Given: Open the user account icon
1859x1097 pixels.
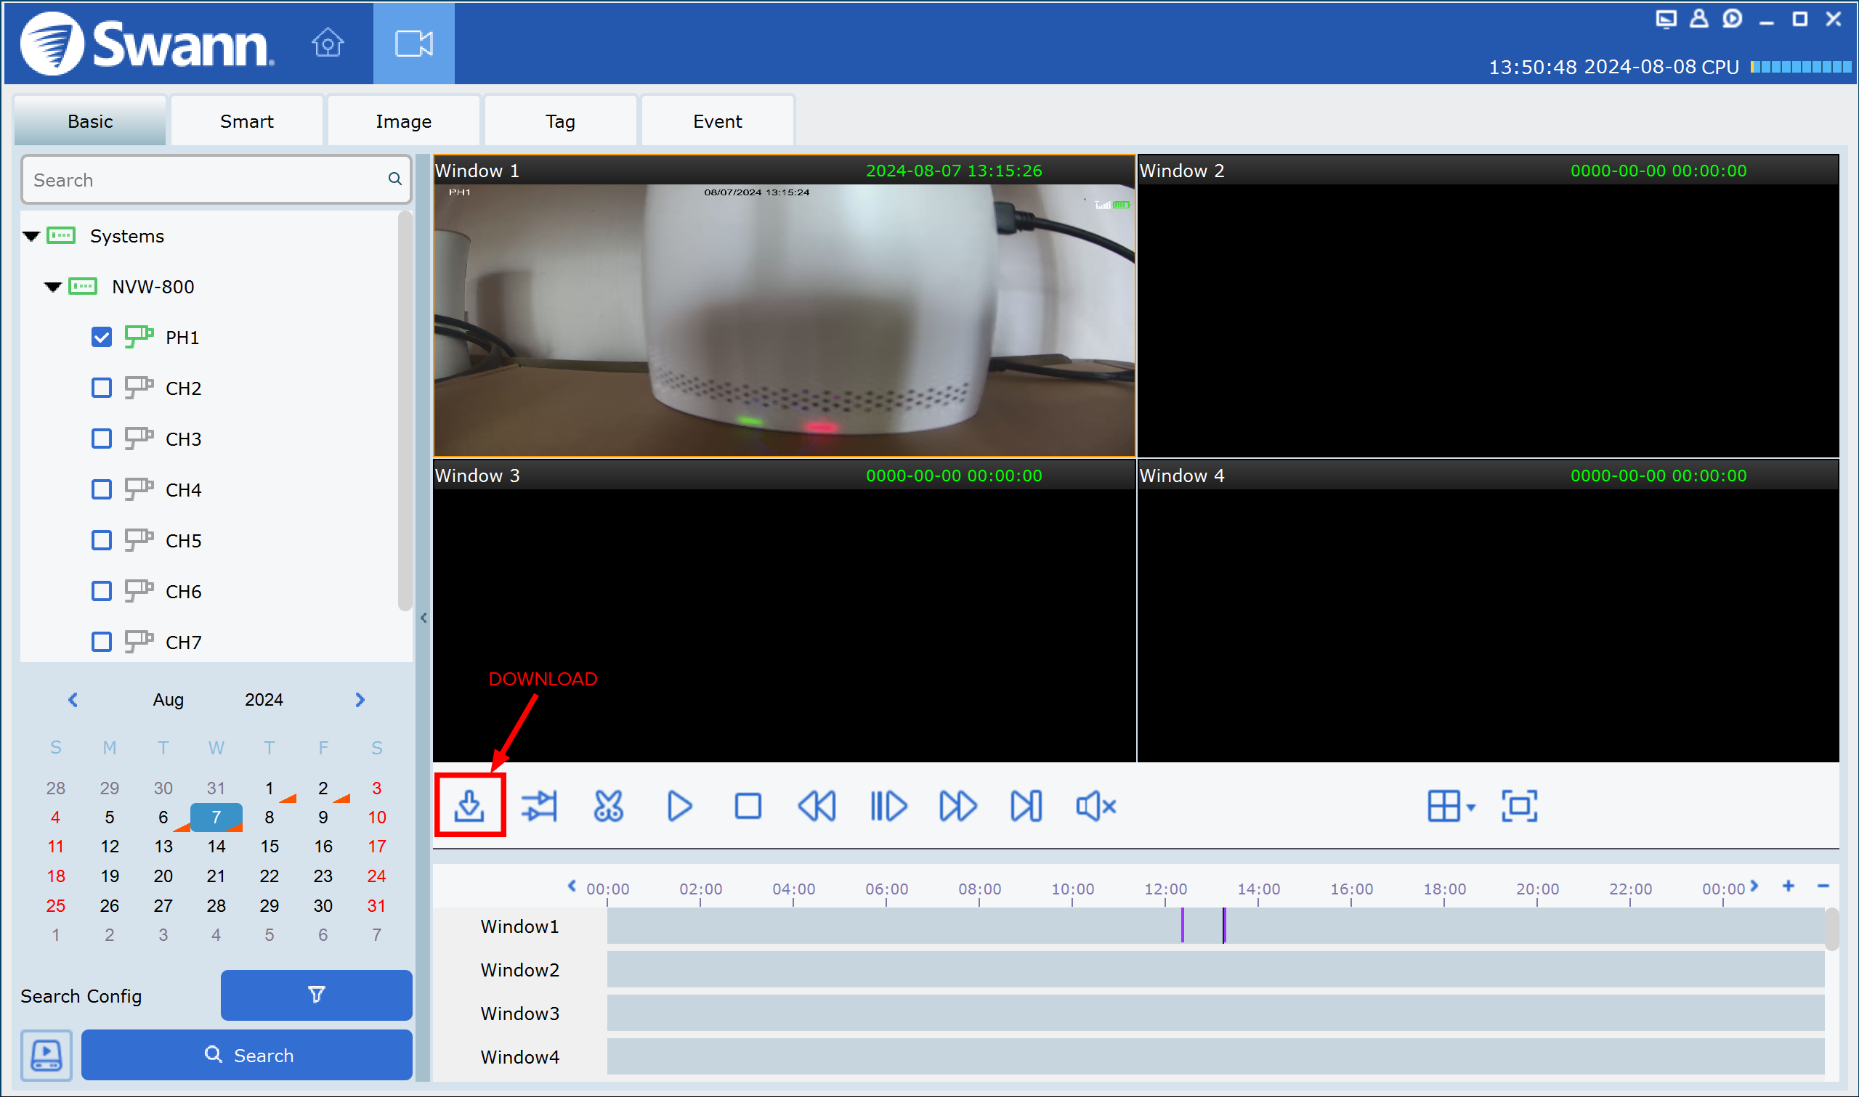Looking at the screenshot, I should point(1699,18).
